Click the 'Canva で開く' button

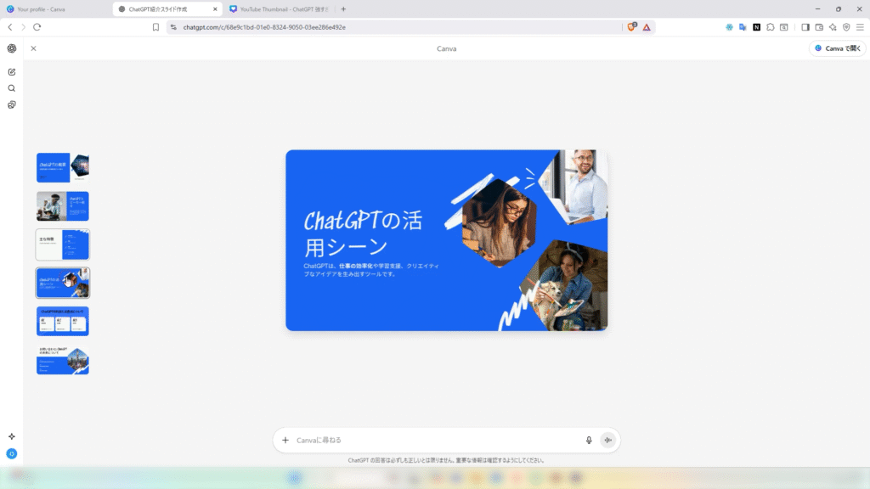pos(837,48)
